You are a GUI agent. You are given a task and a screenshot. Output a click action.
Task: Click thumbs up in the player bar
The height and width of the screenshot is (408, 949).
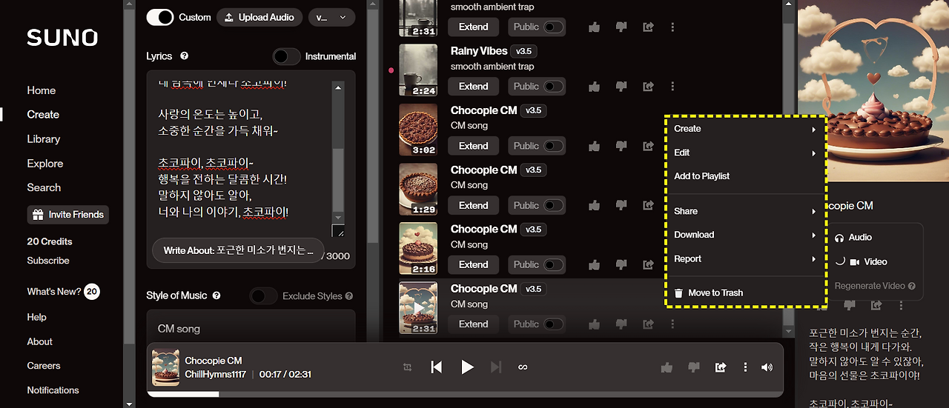pyautogui.click(x=667, y=367)
